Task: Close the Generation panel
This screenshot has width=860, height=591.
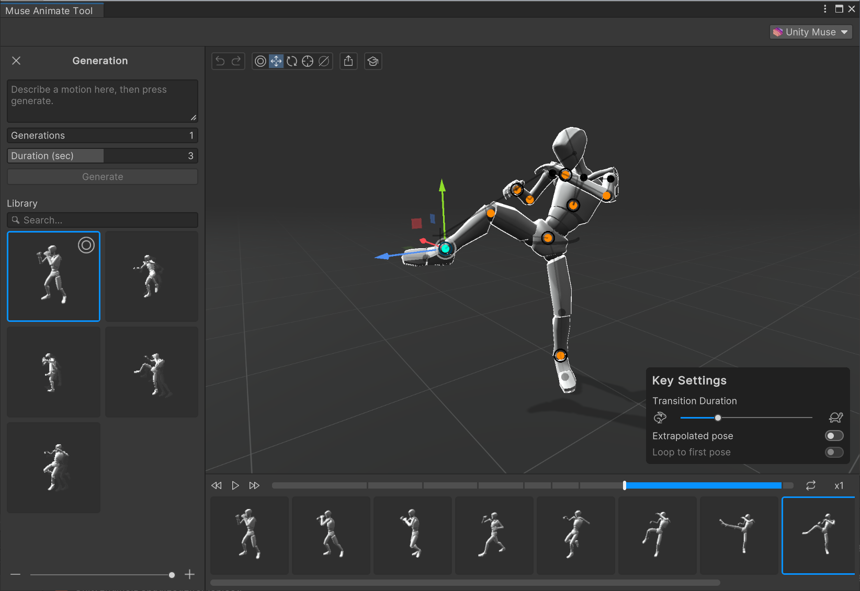Action: click(16, 61)
